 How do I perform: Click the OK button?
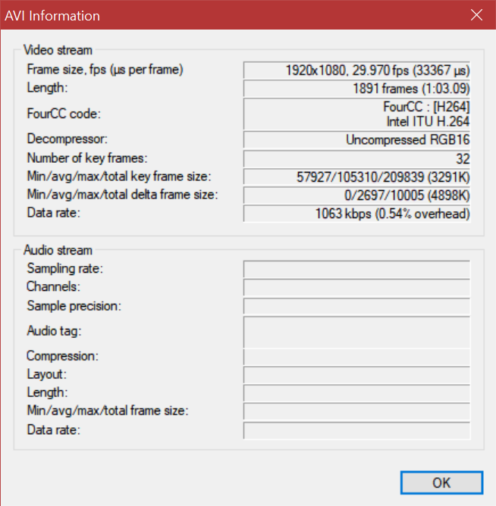click(x=441, y=483)
